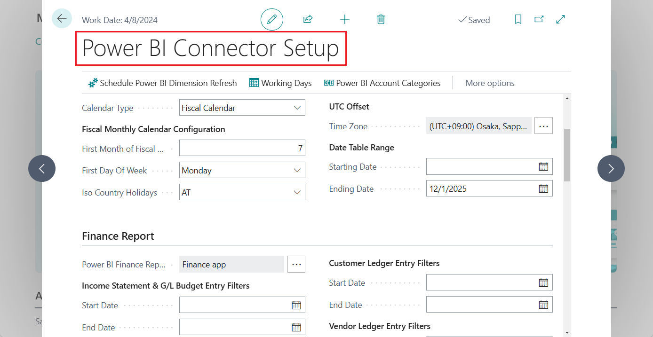Open the Starting Date calendar picker
Viewport: 653px width, 337px height.
click(x=544, y=166)
